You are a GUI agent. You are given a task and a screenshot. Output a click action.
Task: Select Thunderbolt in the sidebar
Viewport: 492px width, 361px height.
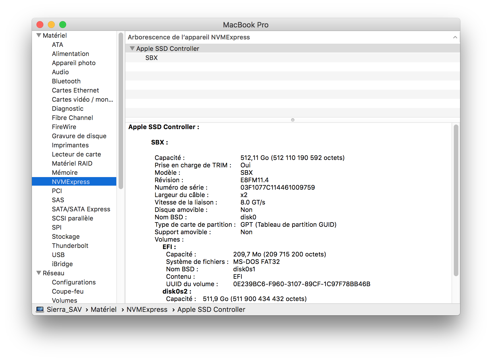(x=70, y=246)
